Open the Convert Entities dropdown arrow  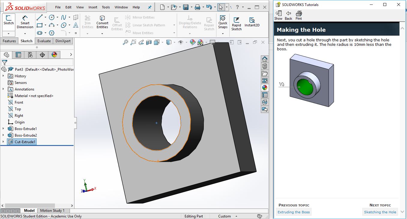[x=102, y=34]
